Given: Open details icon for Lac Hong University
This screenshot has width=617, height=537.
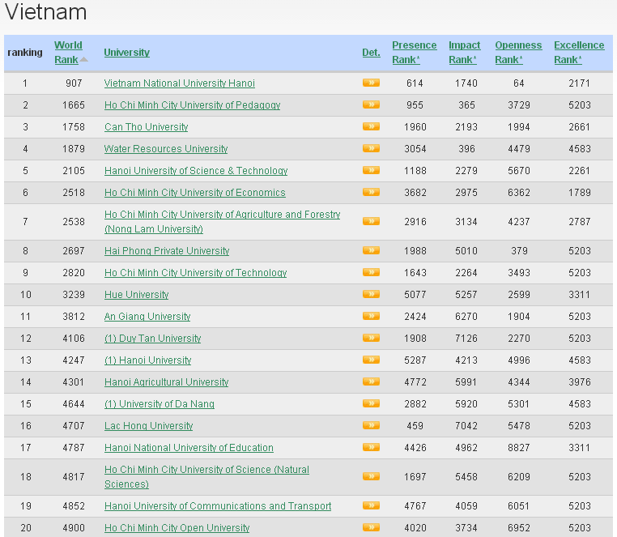Looking at the screenshot, I should click(371, 425).
